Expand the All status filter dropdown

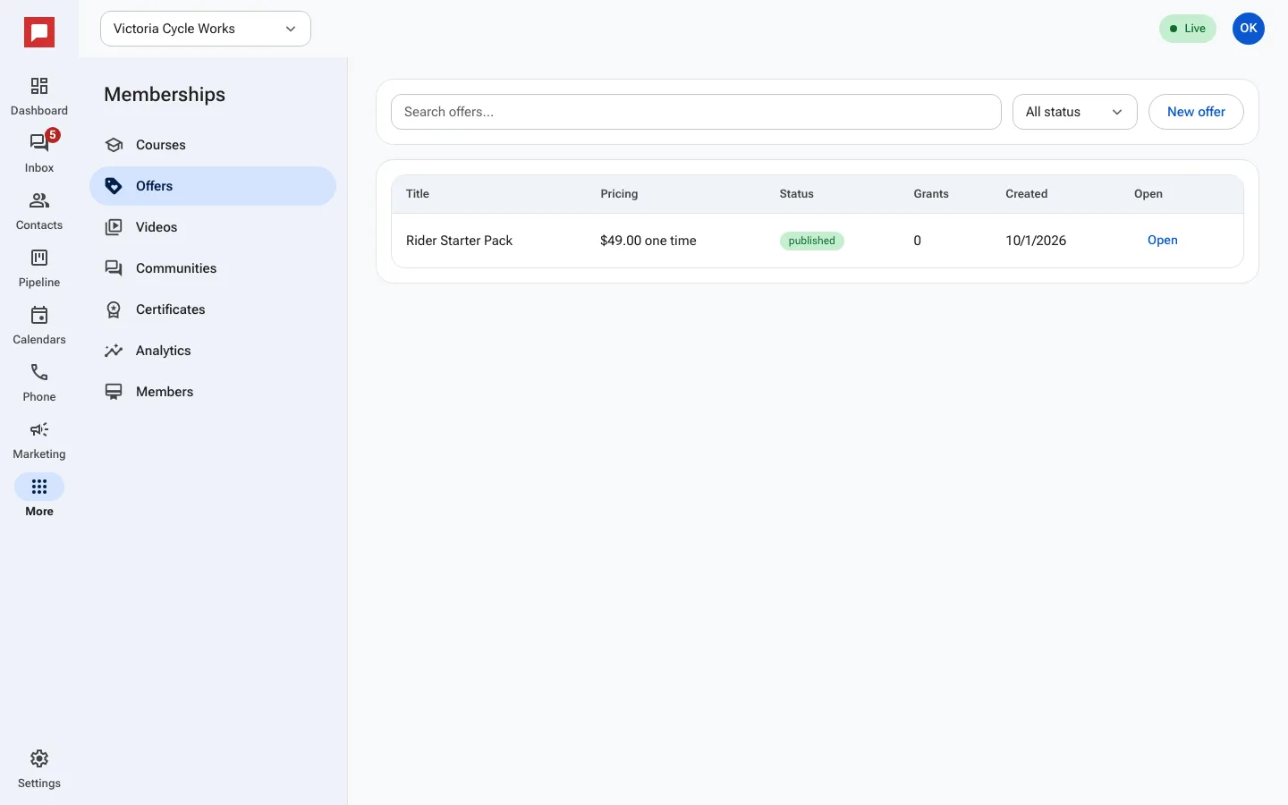coord(1075,112)
